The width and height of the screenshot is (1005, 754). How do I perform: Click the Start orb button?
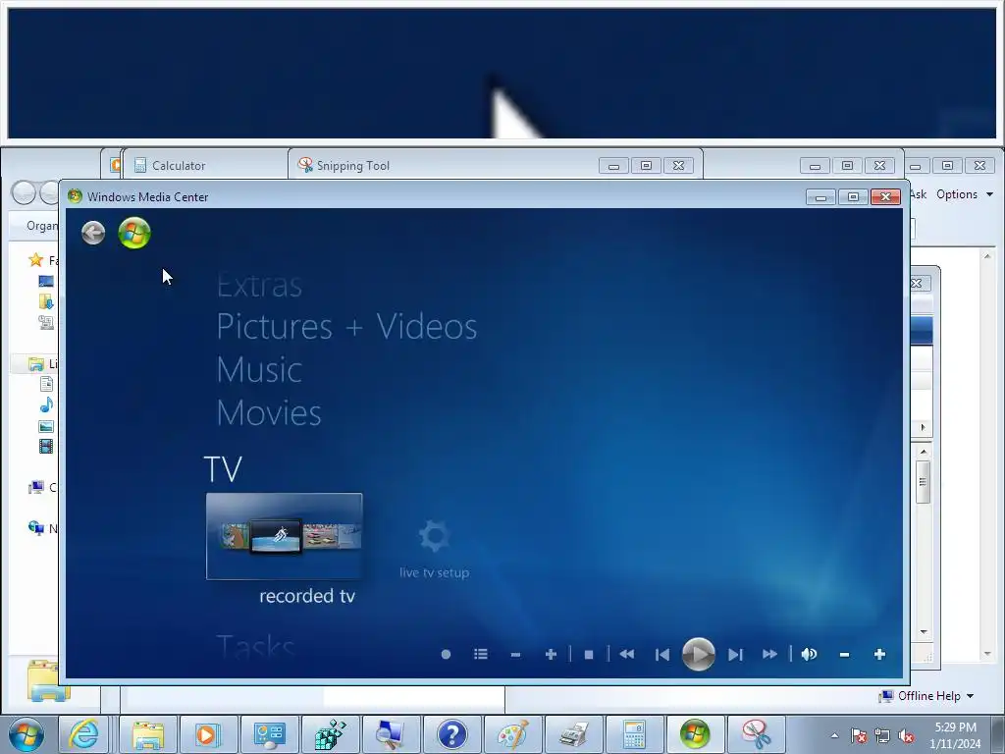26,734
